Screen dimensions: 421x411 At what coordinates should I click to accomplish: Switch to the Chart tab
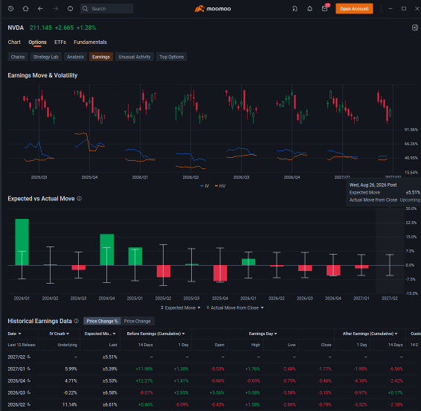coord(14,42)
